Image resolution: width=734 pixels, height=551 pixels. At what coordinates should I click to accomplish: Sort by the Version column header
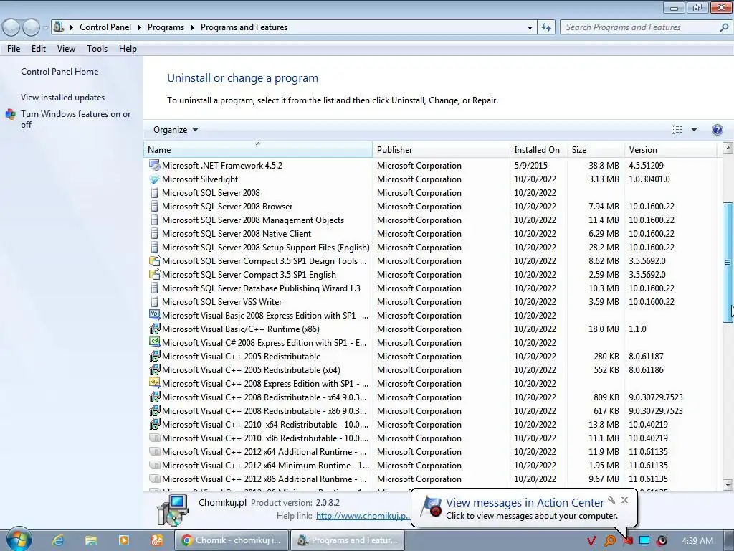(670, 150)
